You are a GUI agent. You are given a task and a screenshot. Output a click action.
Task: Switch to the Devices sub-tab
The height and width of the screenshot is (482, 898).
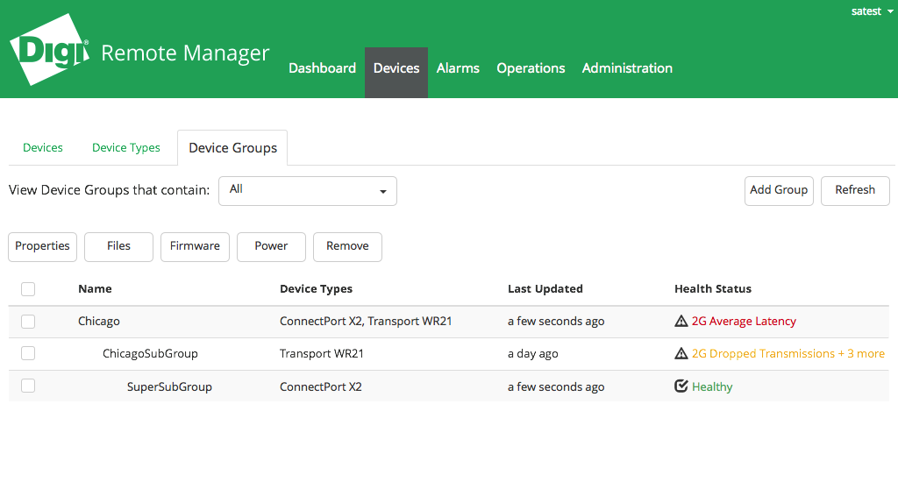tap(43, 148)
